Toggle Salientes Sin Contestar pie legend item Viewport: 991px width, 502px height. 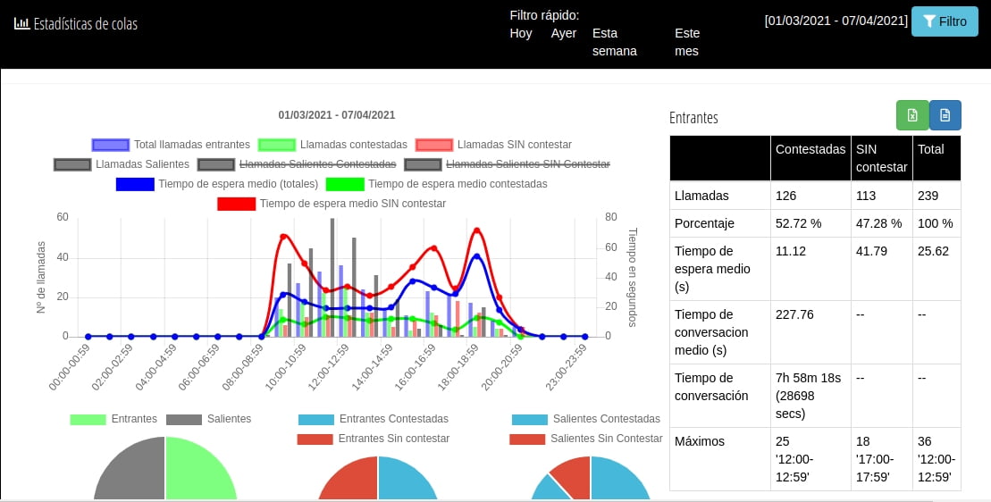pyautogui.click(x=585, y=439)
